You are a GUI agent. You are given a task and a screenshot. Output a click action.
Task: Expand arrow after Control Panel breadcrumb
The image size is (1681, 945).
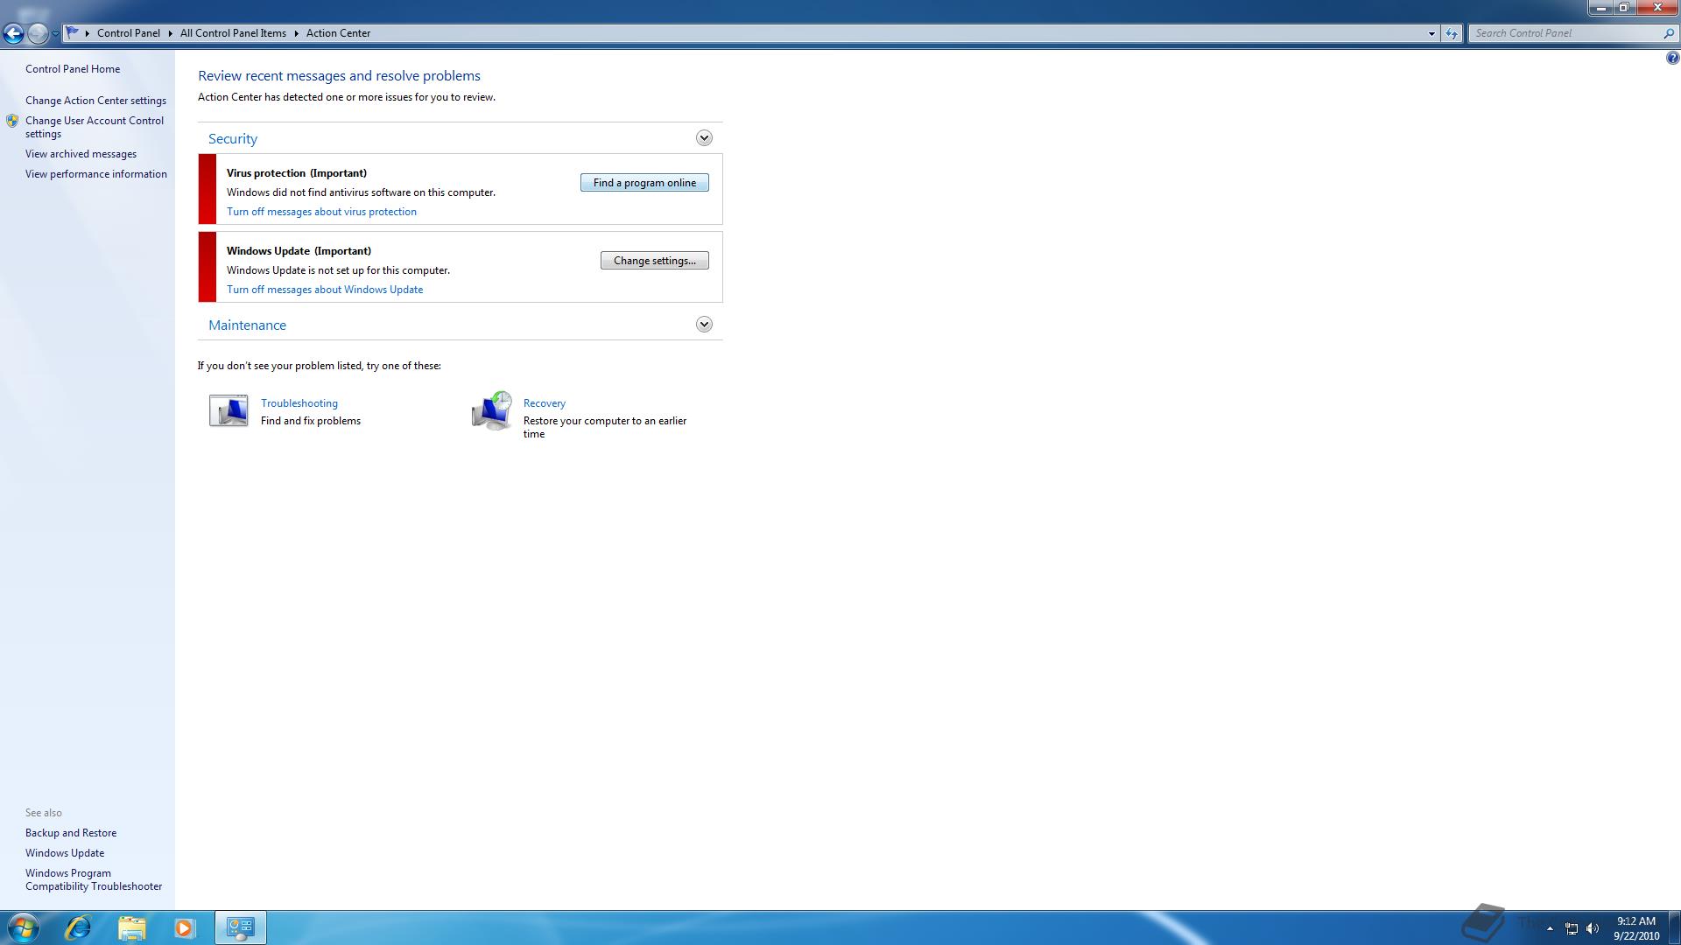[x=170, y=33]
